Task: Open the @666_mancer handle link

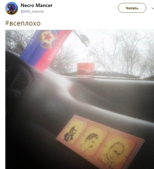Action: tap(32, 11)
